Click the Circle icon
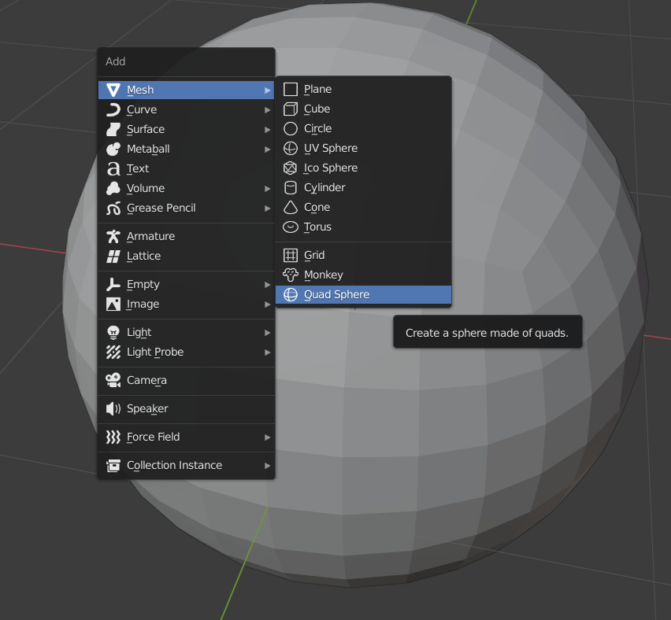This screenshot has width=671, height=620. (290, 128)
